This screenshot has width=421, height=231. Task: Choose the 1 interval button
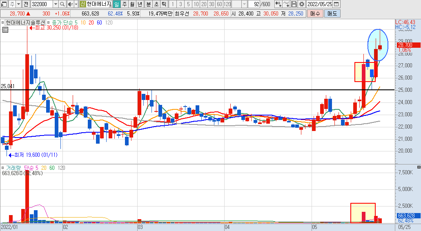173,4
